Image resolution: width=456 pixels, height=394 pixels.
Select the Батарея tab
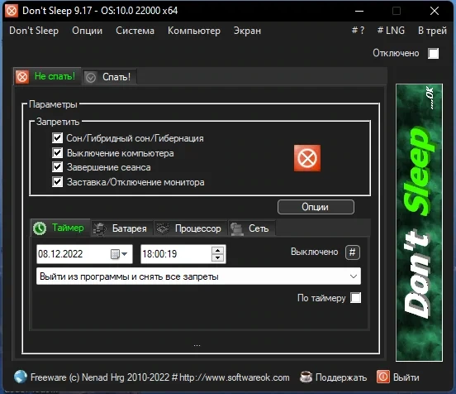click(122, 228)
